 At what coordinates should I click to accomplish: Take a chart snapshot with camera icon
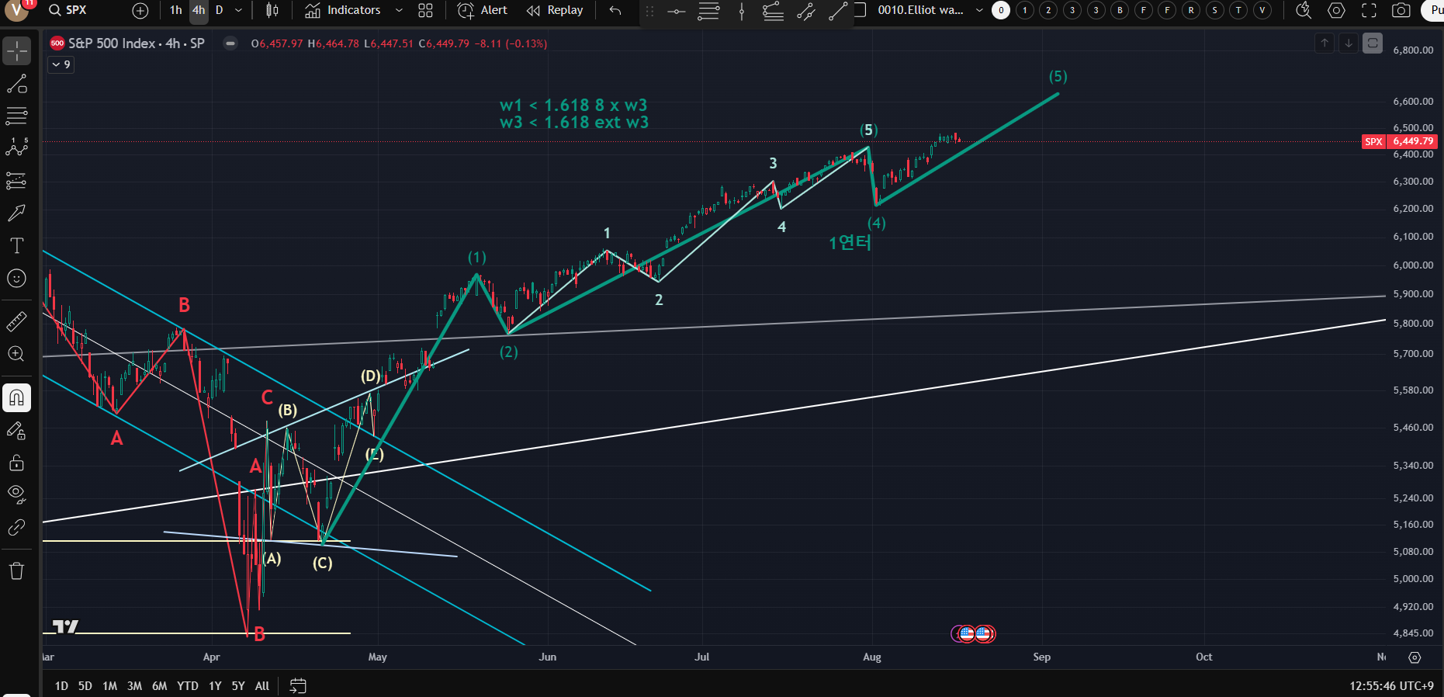(x=1401, y=10)
